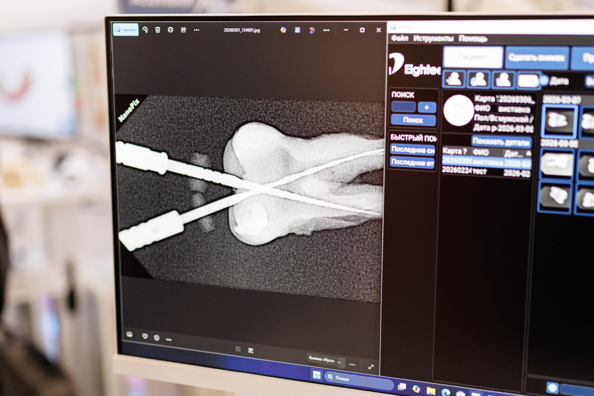Click the rotate image icon

[x=145, y=30]
